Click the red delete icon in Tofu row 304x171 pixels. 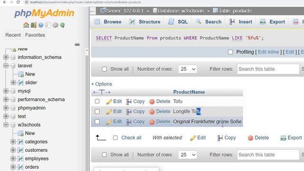tap(152, 102)
